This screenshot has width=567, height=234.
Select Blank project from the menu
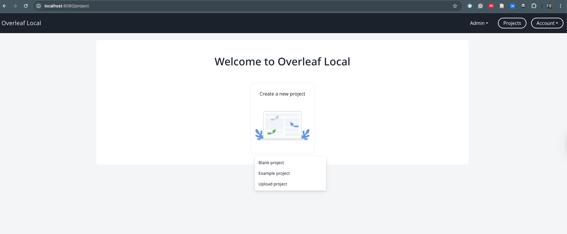[271, 163]
